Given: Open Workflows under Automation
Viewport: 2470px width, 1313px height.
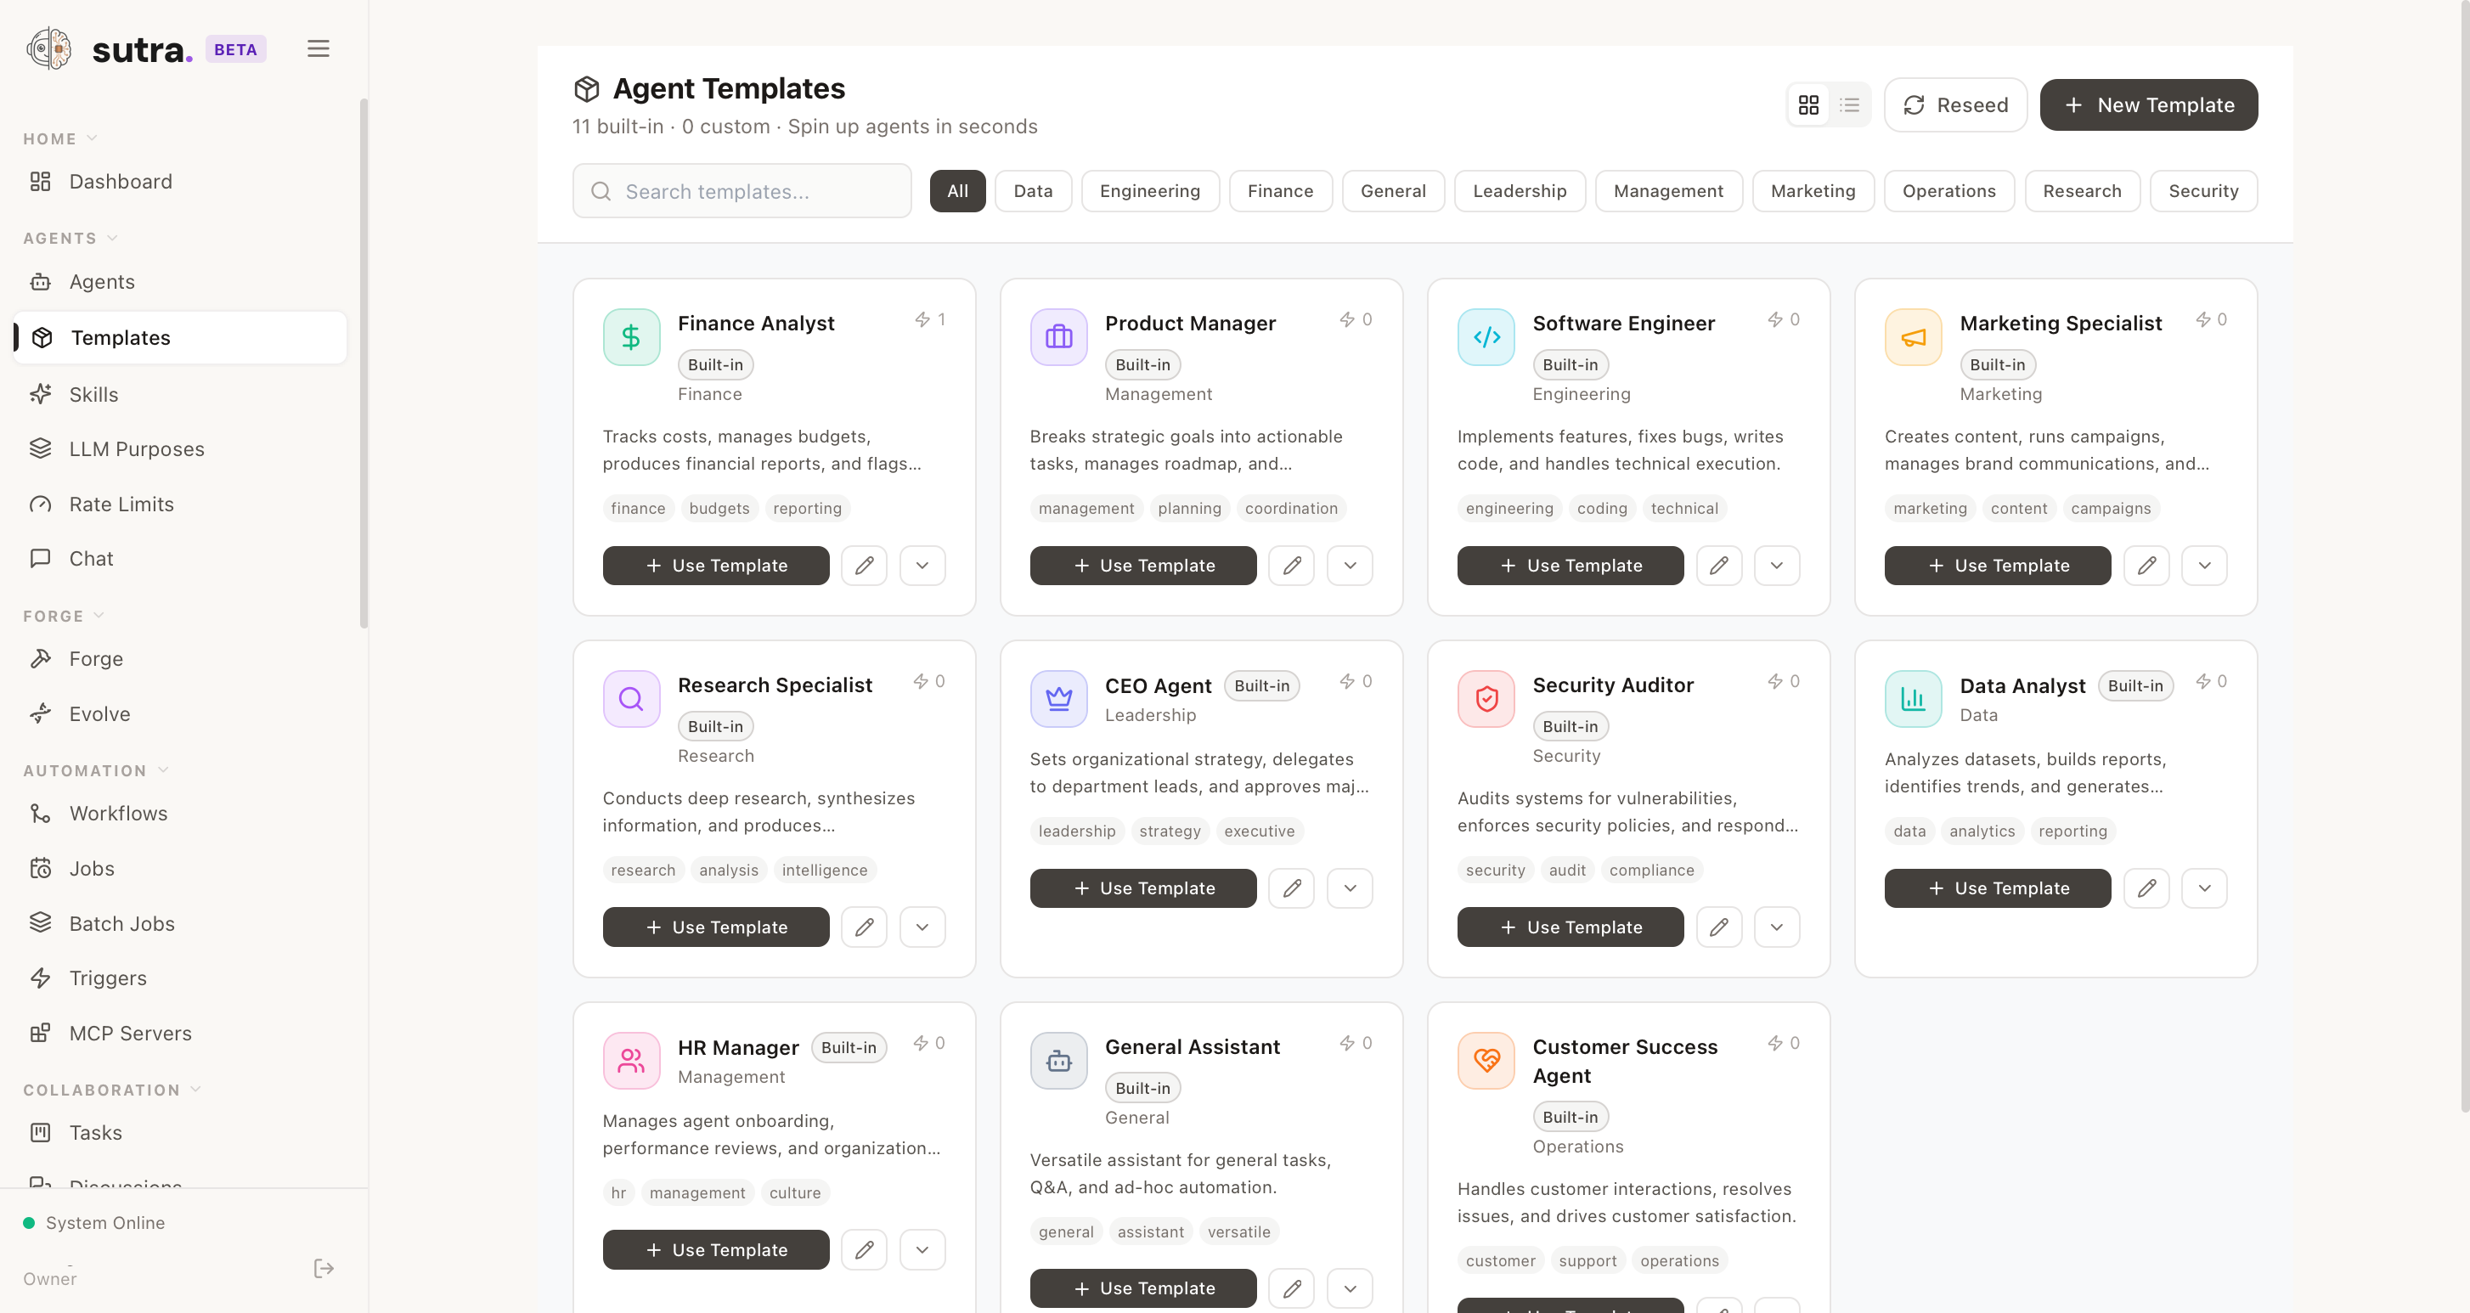Looking at the screenshot, I should pos(120,813).
